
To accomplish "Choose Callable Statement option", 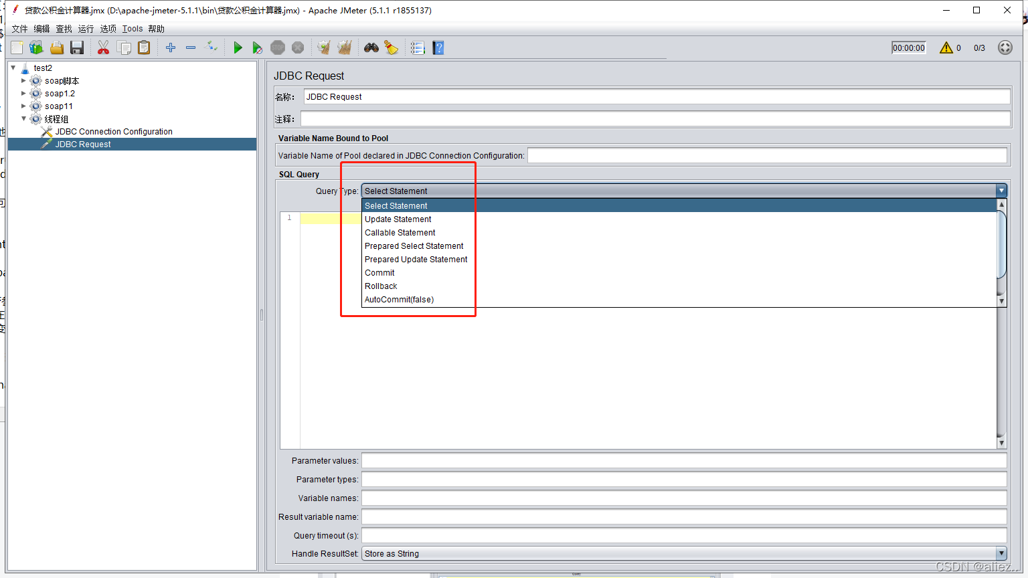I will pos(679,233).
